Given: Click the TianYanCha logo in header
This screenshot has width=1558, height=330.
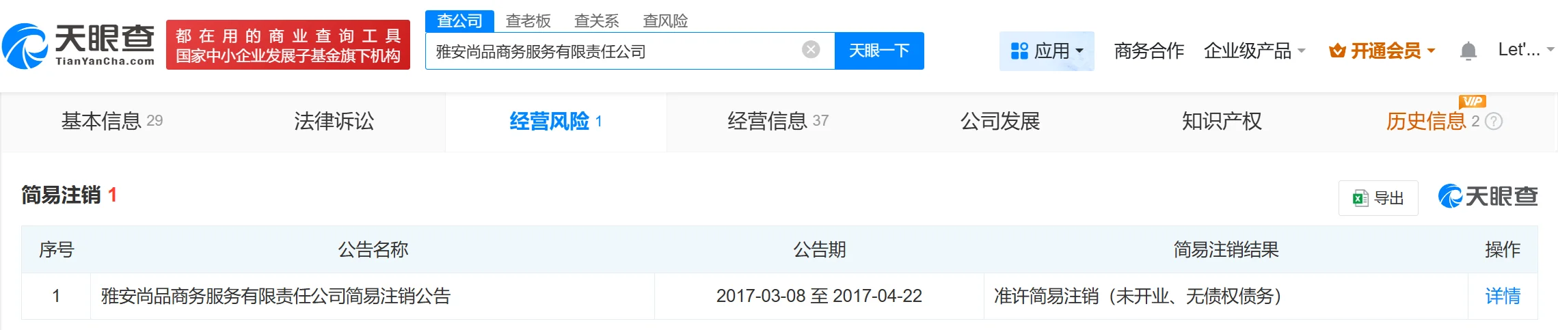Looking at the screenshot, I should 79,46.
